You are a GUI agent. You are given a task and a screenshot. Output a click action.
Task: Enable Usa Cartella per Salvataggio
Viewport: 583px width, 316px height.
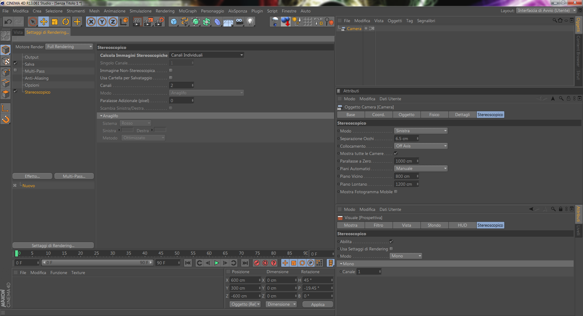(171, 78)
